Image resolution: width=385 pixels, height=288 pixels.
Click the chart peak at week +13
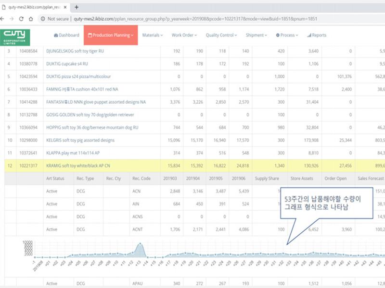(140, 243)
